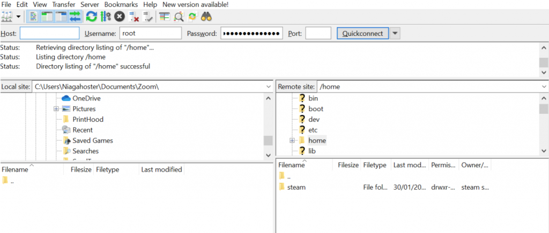Click message log scrollbar down arrow

[x=544, y=73]
